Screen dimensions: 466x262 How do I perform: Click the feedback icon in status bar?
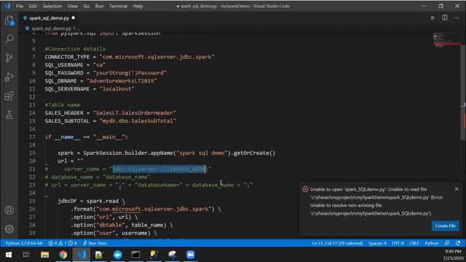coord(446,243)
